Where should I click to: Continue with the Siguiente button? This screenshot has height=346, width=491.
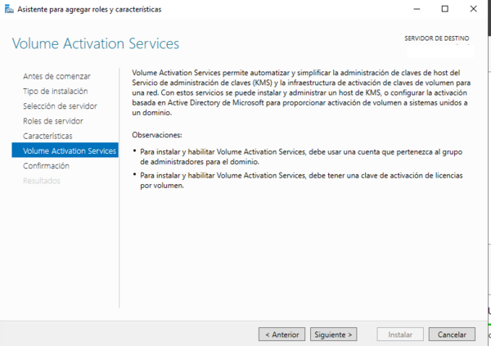[334, 335]
